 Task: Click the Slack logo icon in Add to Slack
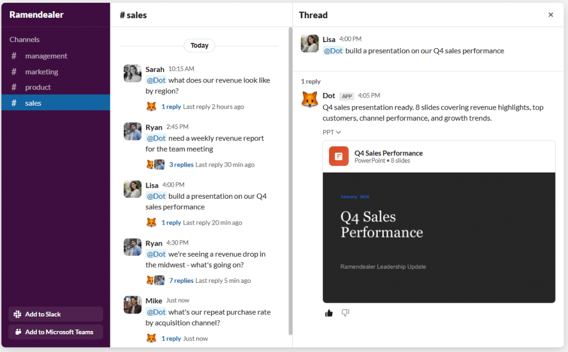[x=17, y=314]
